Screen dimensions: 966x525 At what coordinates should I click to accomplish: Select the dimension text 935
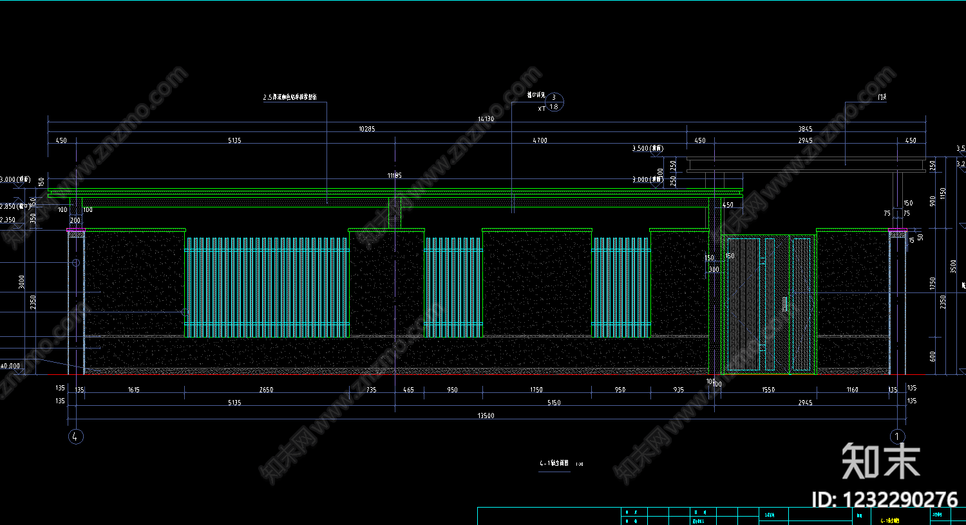(x=679, y=390)
